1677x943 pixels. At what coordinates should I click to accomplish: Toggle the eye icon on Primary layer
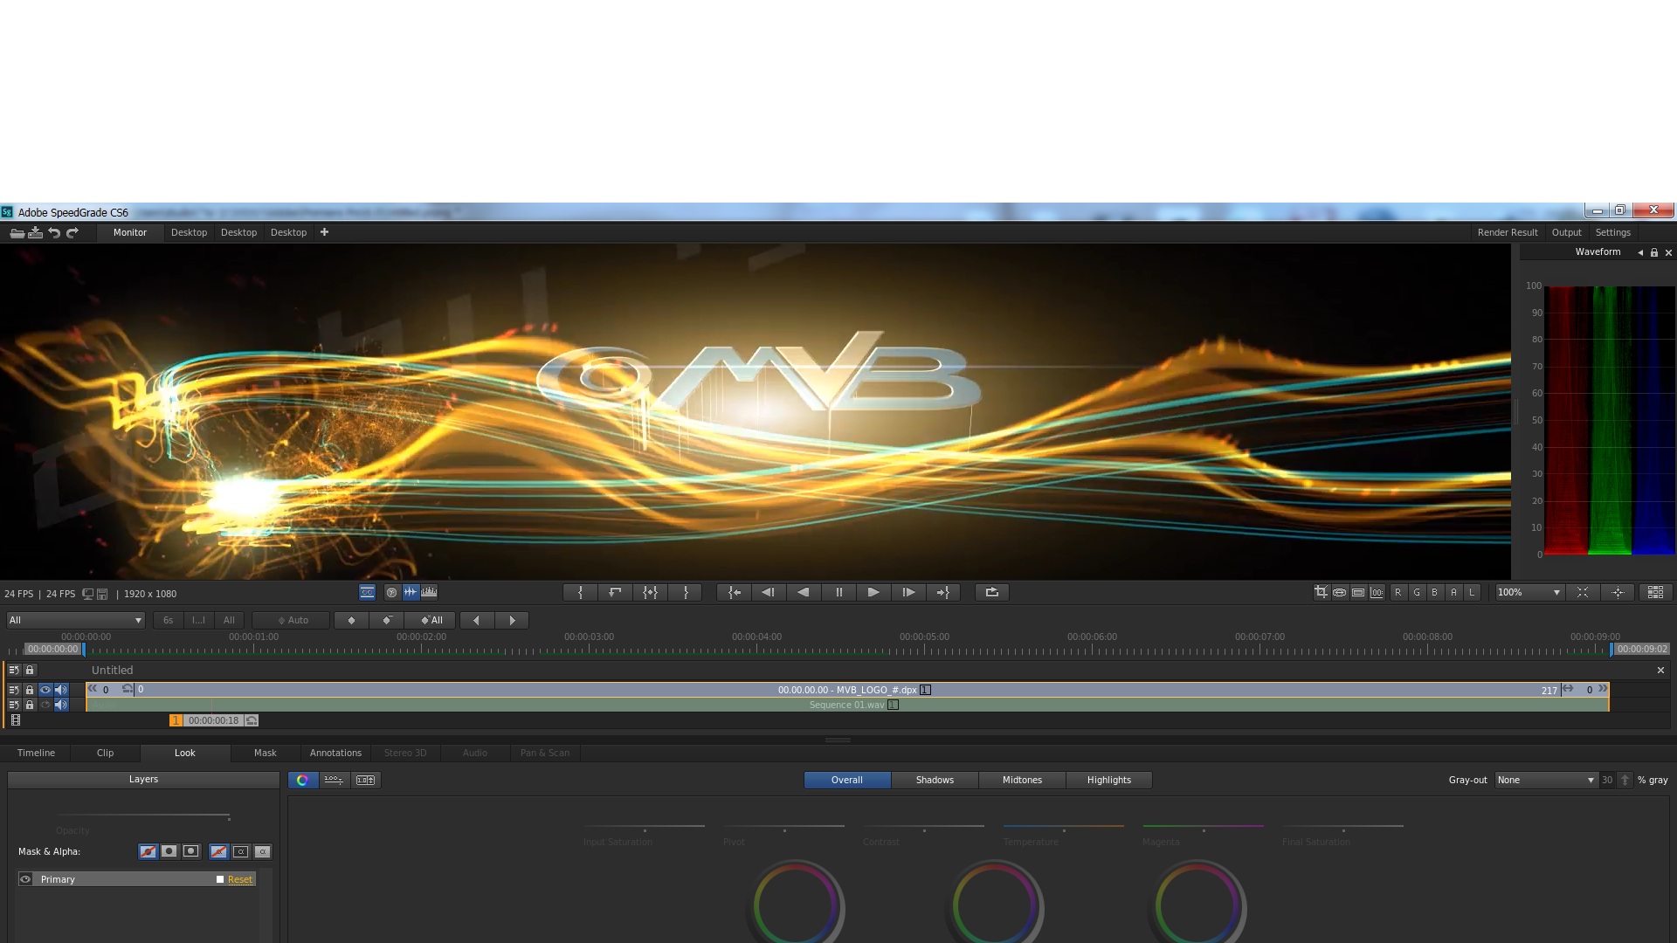tap(25, 879)
